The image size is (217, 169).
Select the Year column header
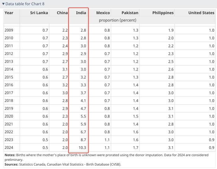[x=9, y=13]
